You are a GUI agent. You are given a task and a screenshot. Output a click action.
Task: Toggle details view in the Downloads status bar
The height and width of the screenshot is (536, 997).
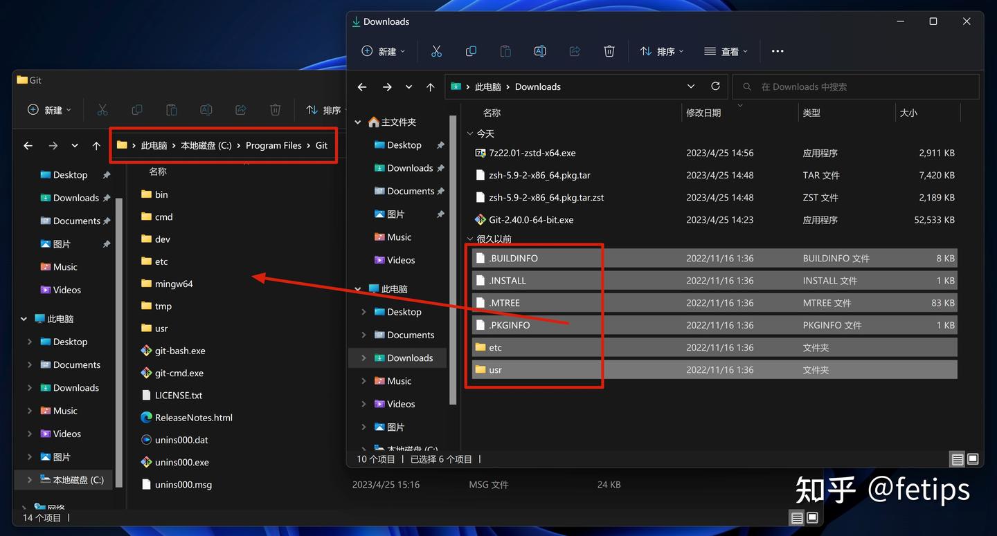(x=958, y=459)
